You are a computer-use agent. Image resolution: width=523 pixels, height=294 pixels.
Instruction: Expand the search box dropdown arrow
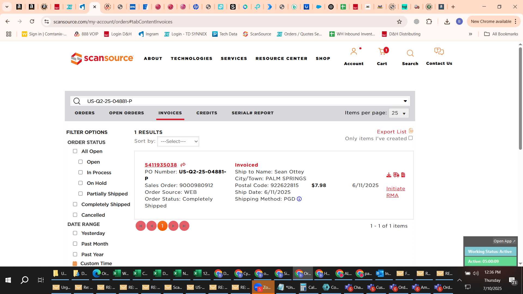[405, 101]
